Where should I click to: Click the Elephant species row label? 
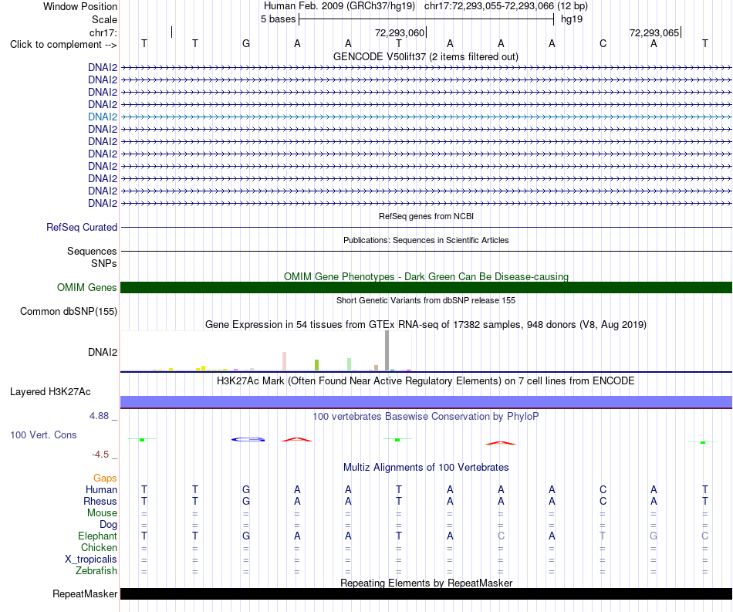point(97,536)
